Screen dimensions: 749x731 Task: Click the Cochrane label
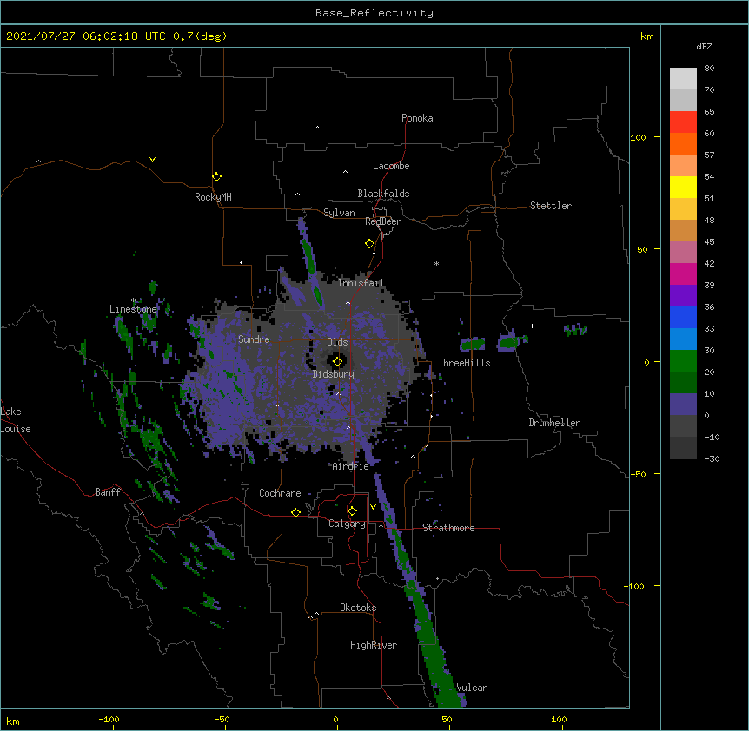pyautogui.click(x=280, y=493)
